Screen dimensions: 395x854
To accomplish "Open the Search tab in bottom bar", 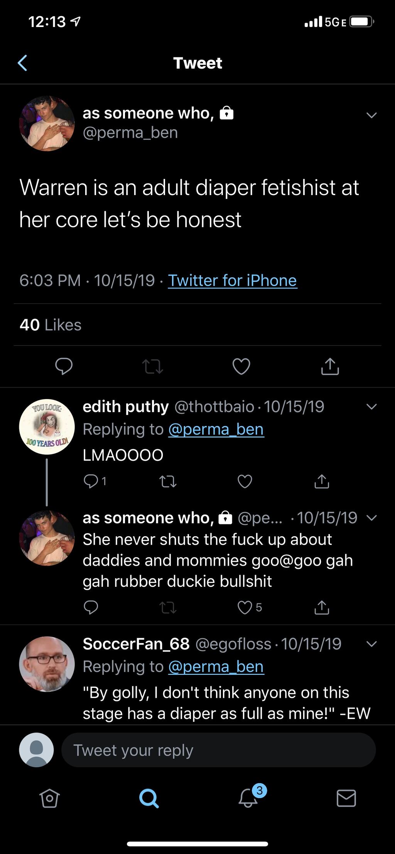I will [x=149, y=798].
